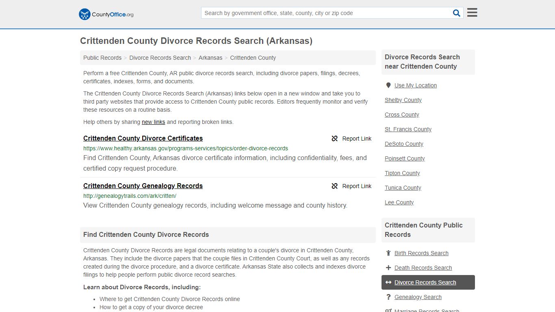
Task: Click Divorce Records Search near Crittenden County heading
Action: 422,62
